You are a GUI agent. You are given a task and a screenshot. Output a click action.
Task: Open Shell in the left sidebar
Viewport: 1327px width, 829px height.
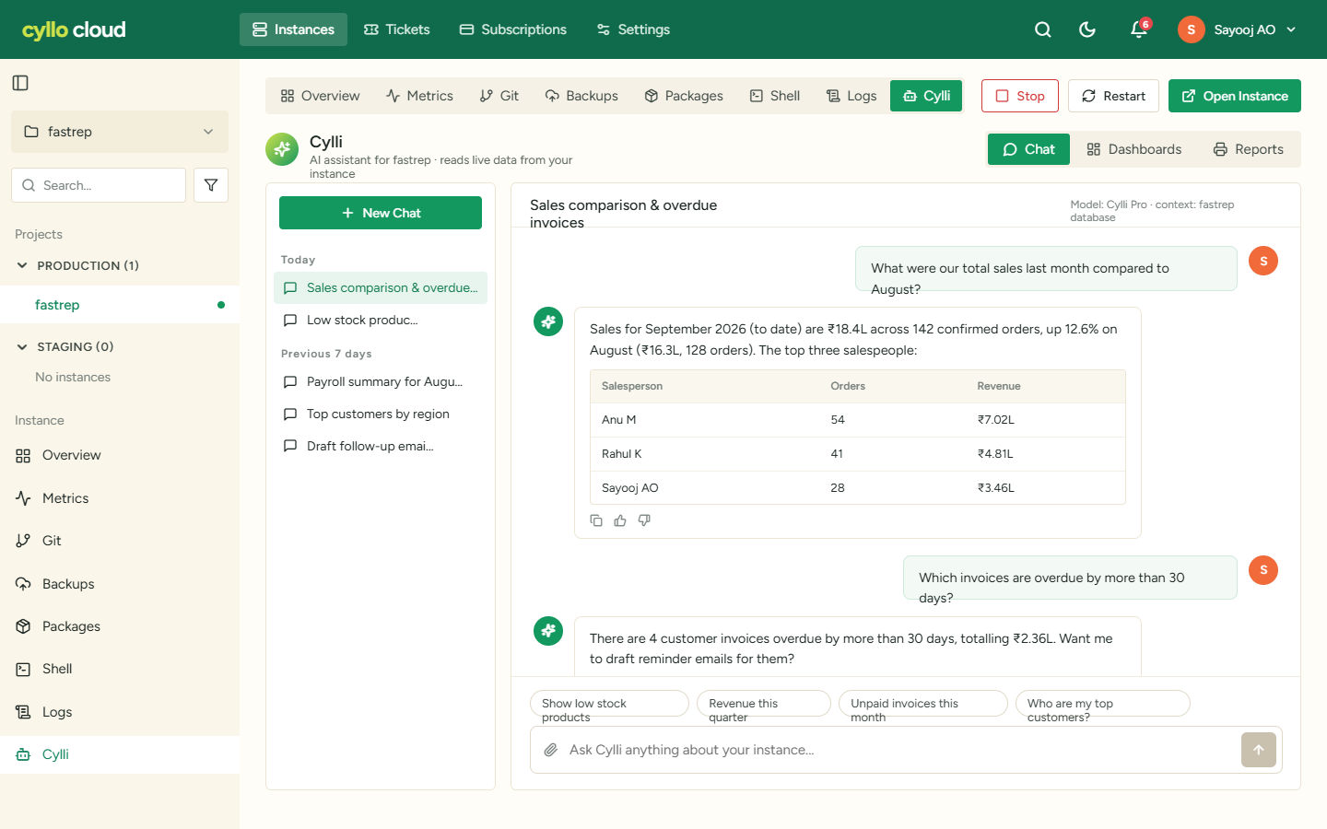[120, 669]
